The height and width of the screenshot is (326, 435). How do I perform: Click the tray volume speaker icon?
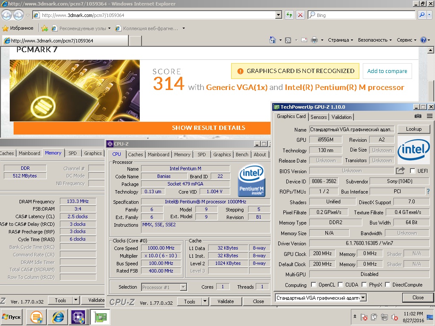coord(394,317)
